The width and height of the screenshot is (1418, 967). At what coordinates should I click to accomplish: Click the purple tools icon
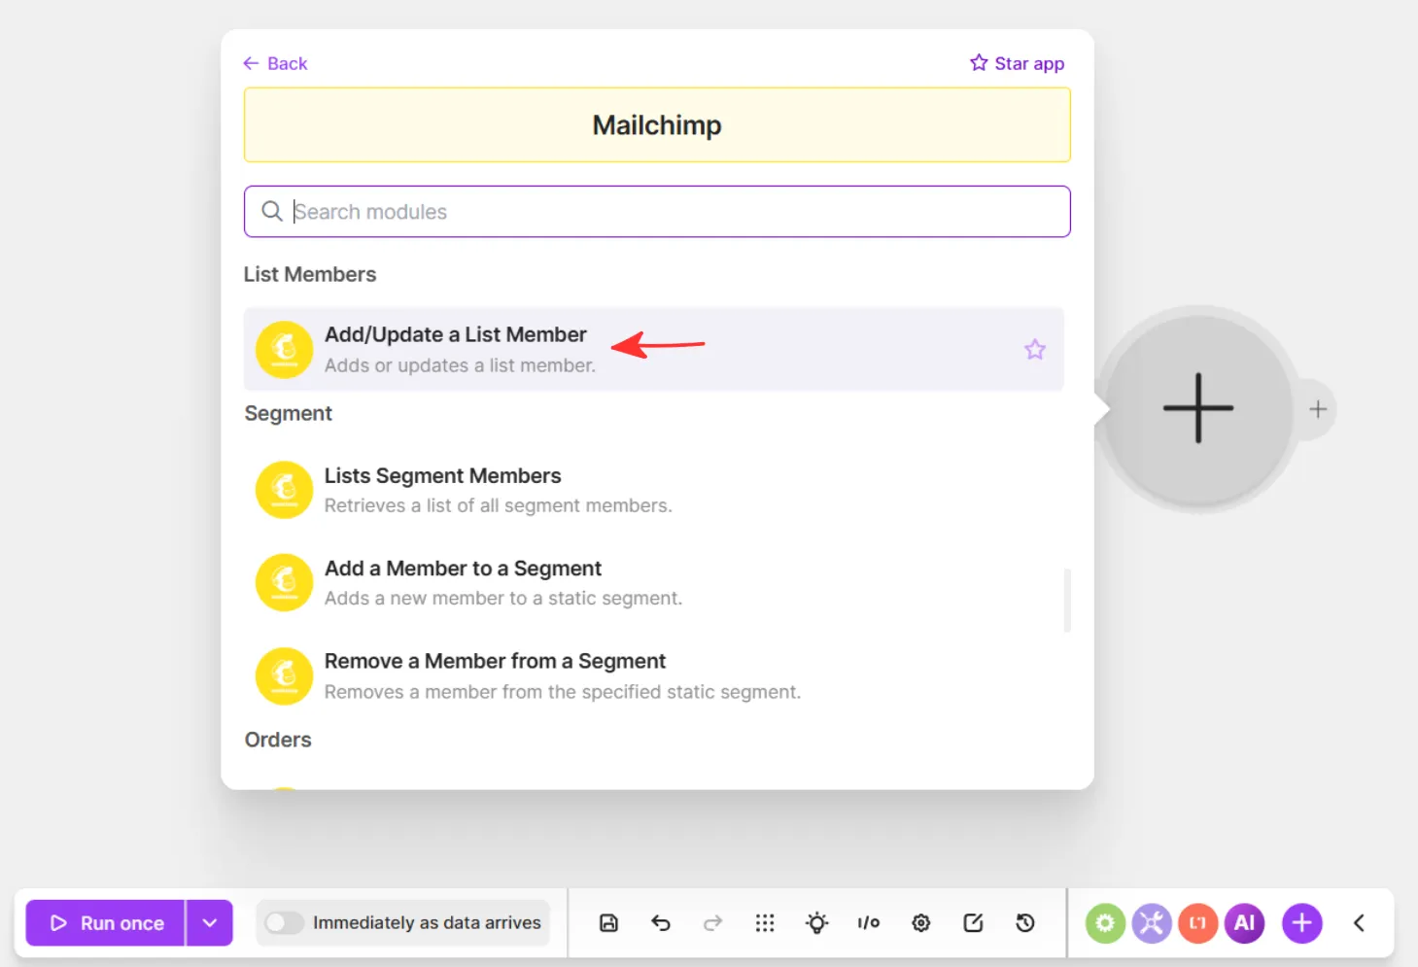pyautogui.click(x=1152, y=922)
